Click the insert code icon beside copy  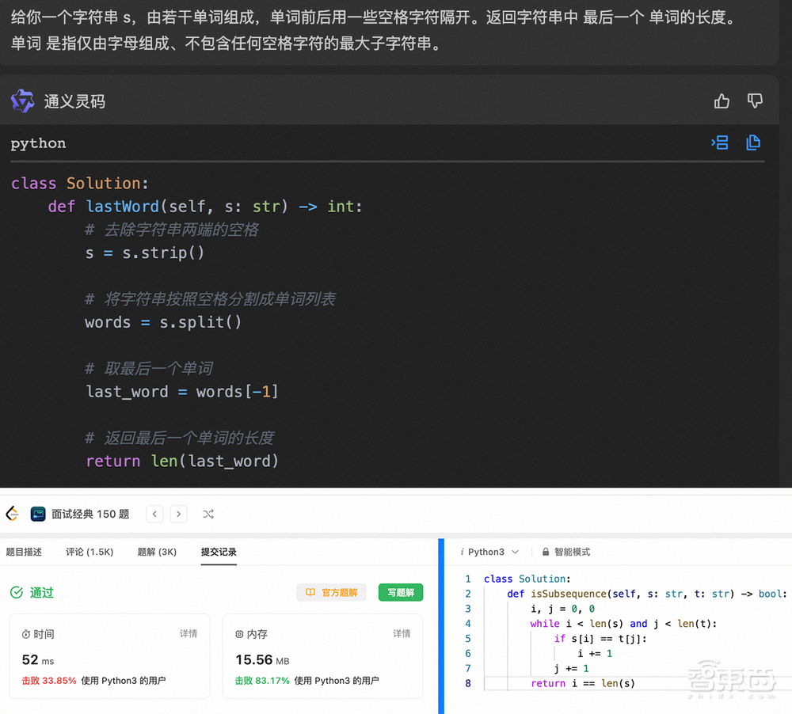click(719, 142)
